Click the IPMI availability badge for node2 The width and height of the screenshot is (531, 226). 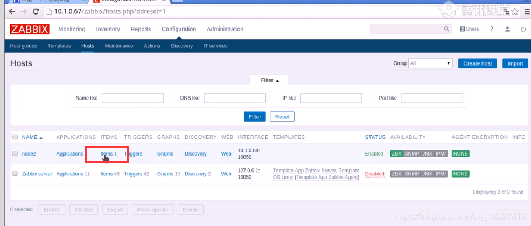tap(441, 153)
